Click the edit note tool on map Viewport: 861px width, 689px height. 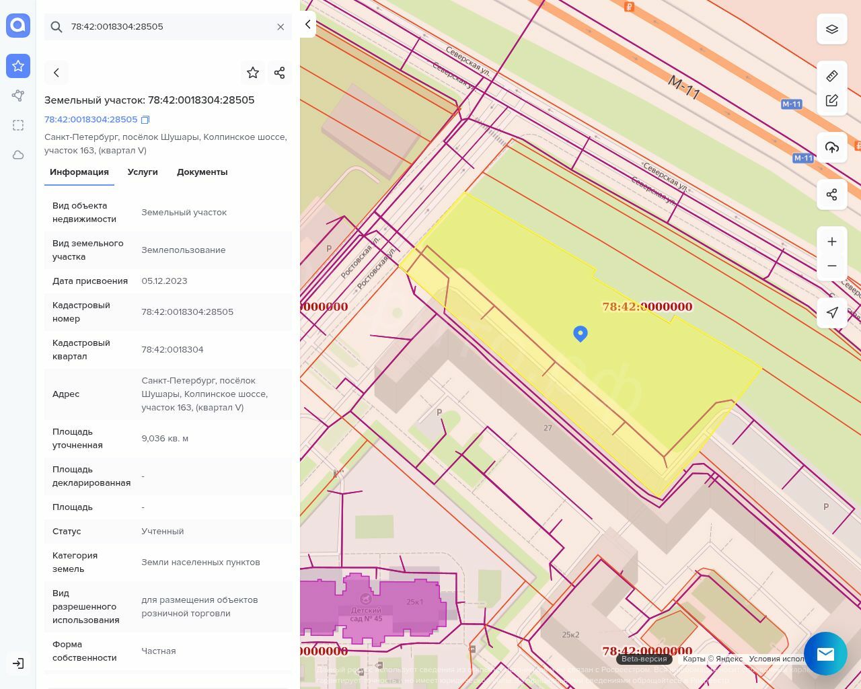click(x=831, y=101)
